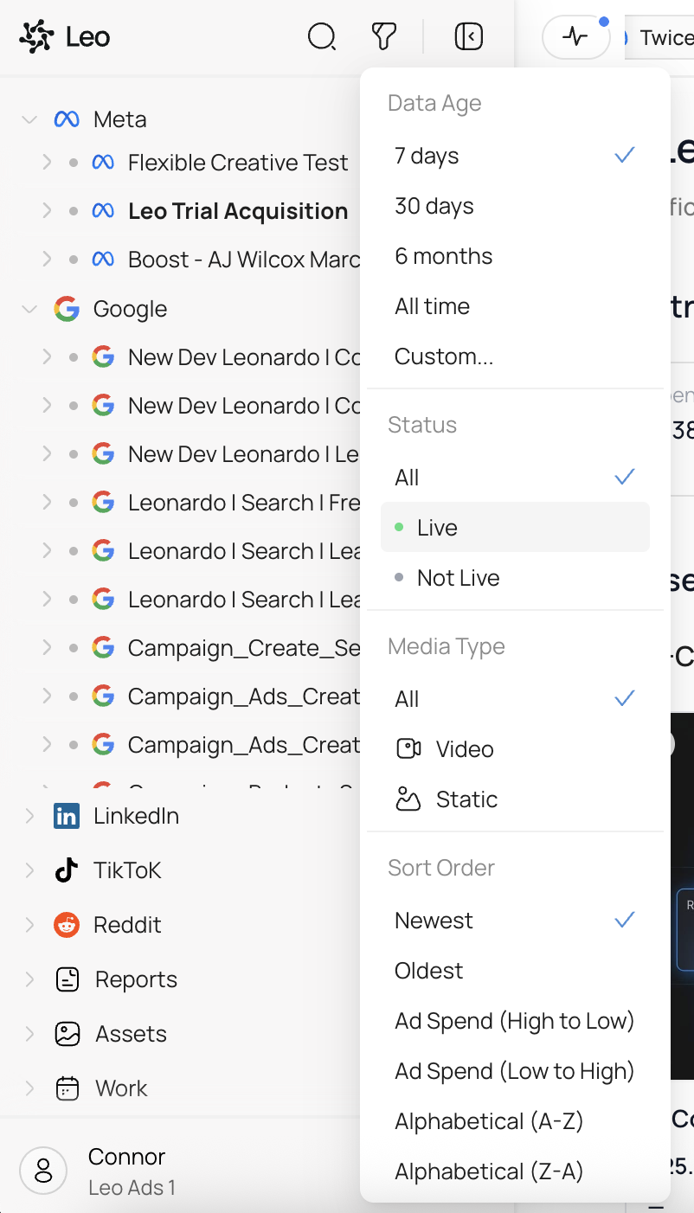Image resolution: width=694 pixels, height=1213 pixels.
Task: Collapse the sidebar using the panel icon
Action: (x=467, y=36)
